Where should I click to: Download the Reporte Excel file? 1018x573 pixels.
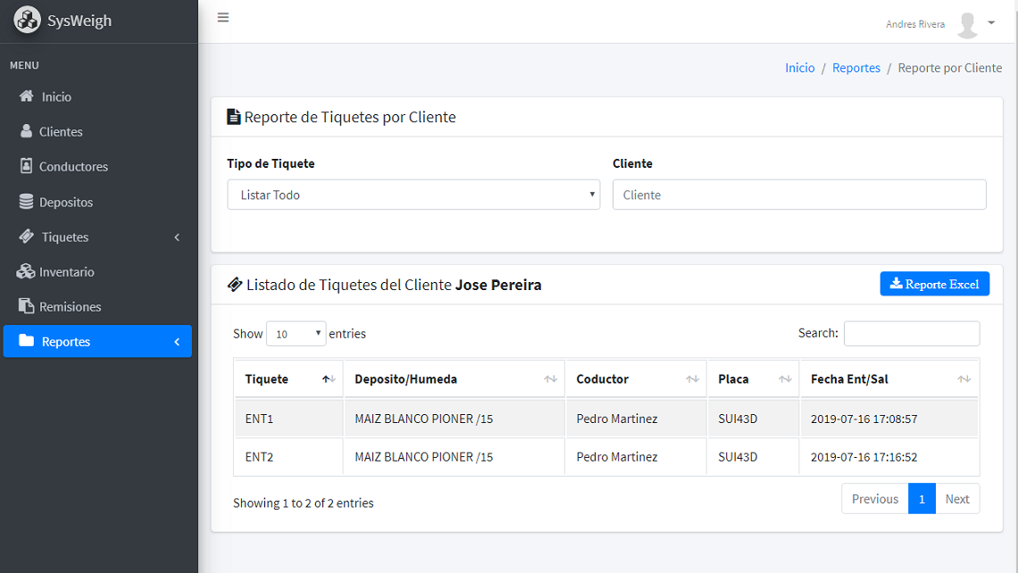[934, 284]
